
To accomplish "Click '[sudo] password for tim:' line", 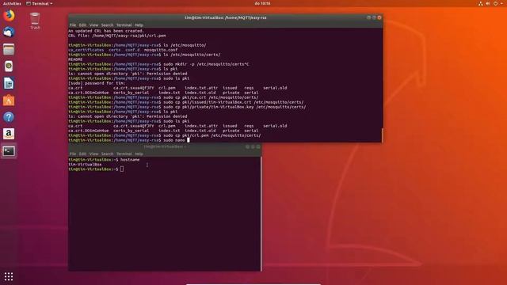I will [x=97, y=83].
